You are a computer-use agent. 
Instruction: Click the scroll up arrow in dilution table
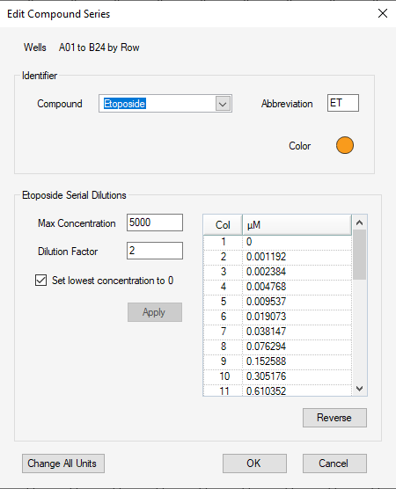click(x=360, y=223)
